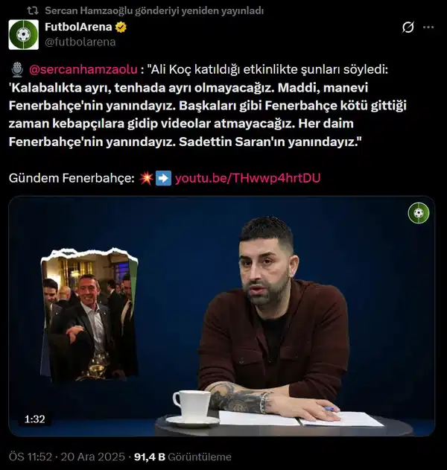Click the 1:32 video duration badge
Image resolution: width=447 pixels, height=470 pixels.
34,419
